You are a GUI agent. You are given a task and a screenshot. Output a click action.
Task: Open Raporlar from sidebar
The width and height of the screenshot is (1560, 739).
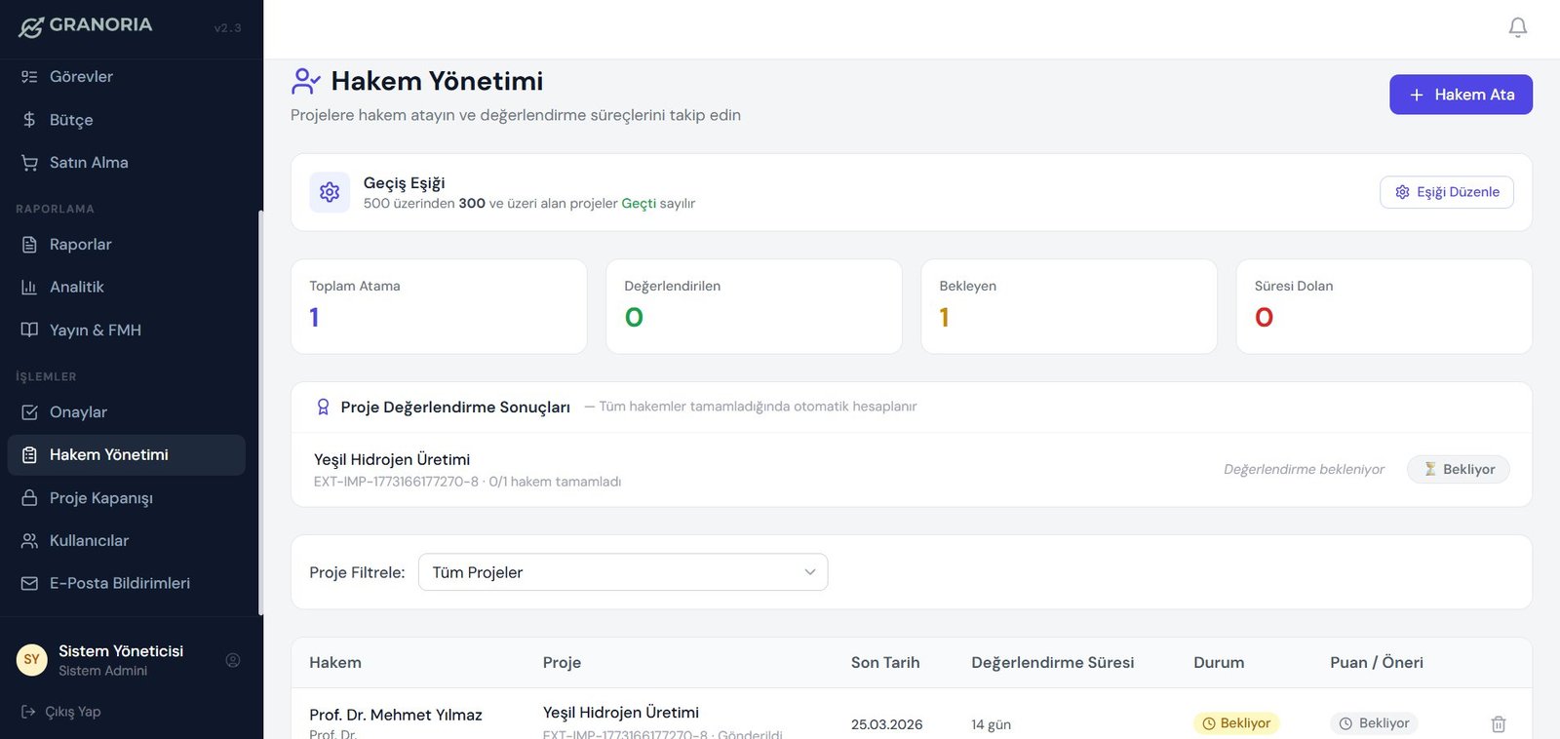click(x=80, y=245)
